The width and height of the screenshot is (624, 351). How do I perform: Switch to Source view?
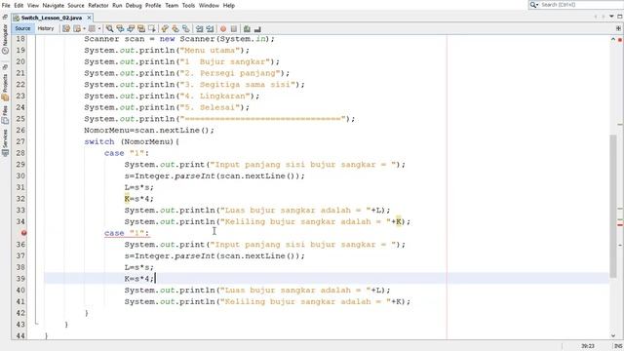[22, 28]
